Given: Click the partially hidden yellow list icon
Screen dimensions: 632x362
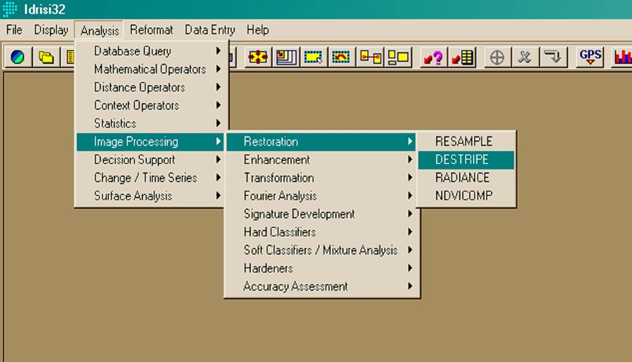Looking at the screenshot, I should [x=69, y=57].
